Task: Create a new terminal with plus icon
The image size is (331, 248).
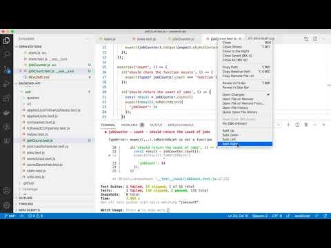Action: (x=288, y=125)
